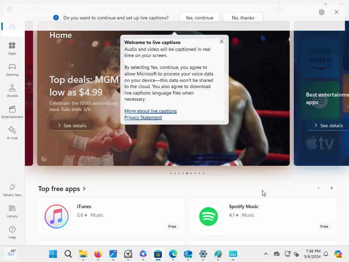Viewport: 349px width, 262px height.
Task: Launch Microsoft Edge from taskbar
Action: (173, 254)
